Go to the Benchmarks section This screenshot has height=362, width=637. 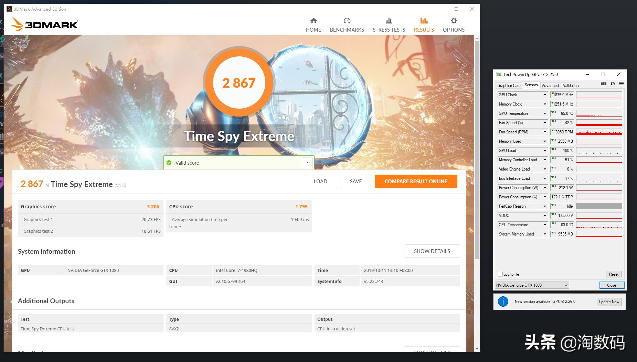click(347, 25)
